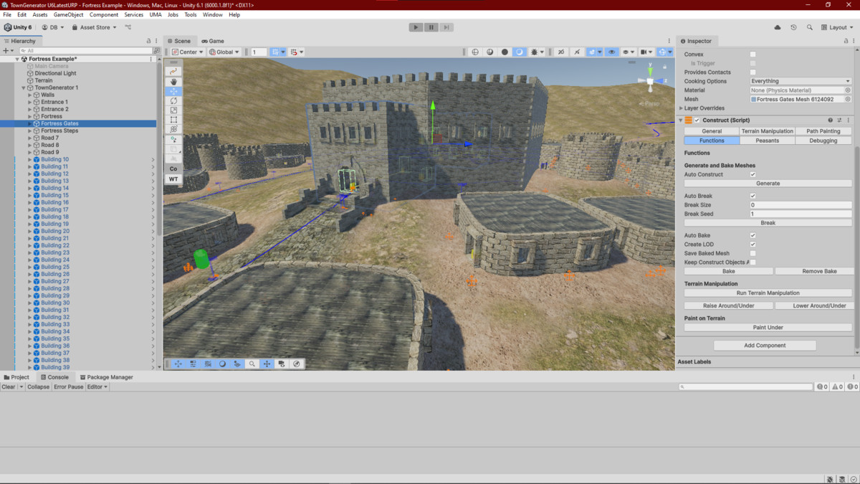Open the Asset Store dropdown

[95, 27]
